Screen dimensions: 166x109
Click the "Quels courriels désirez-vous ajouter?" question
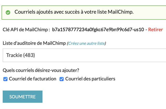pos(41,70)
